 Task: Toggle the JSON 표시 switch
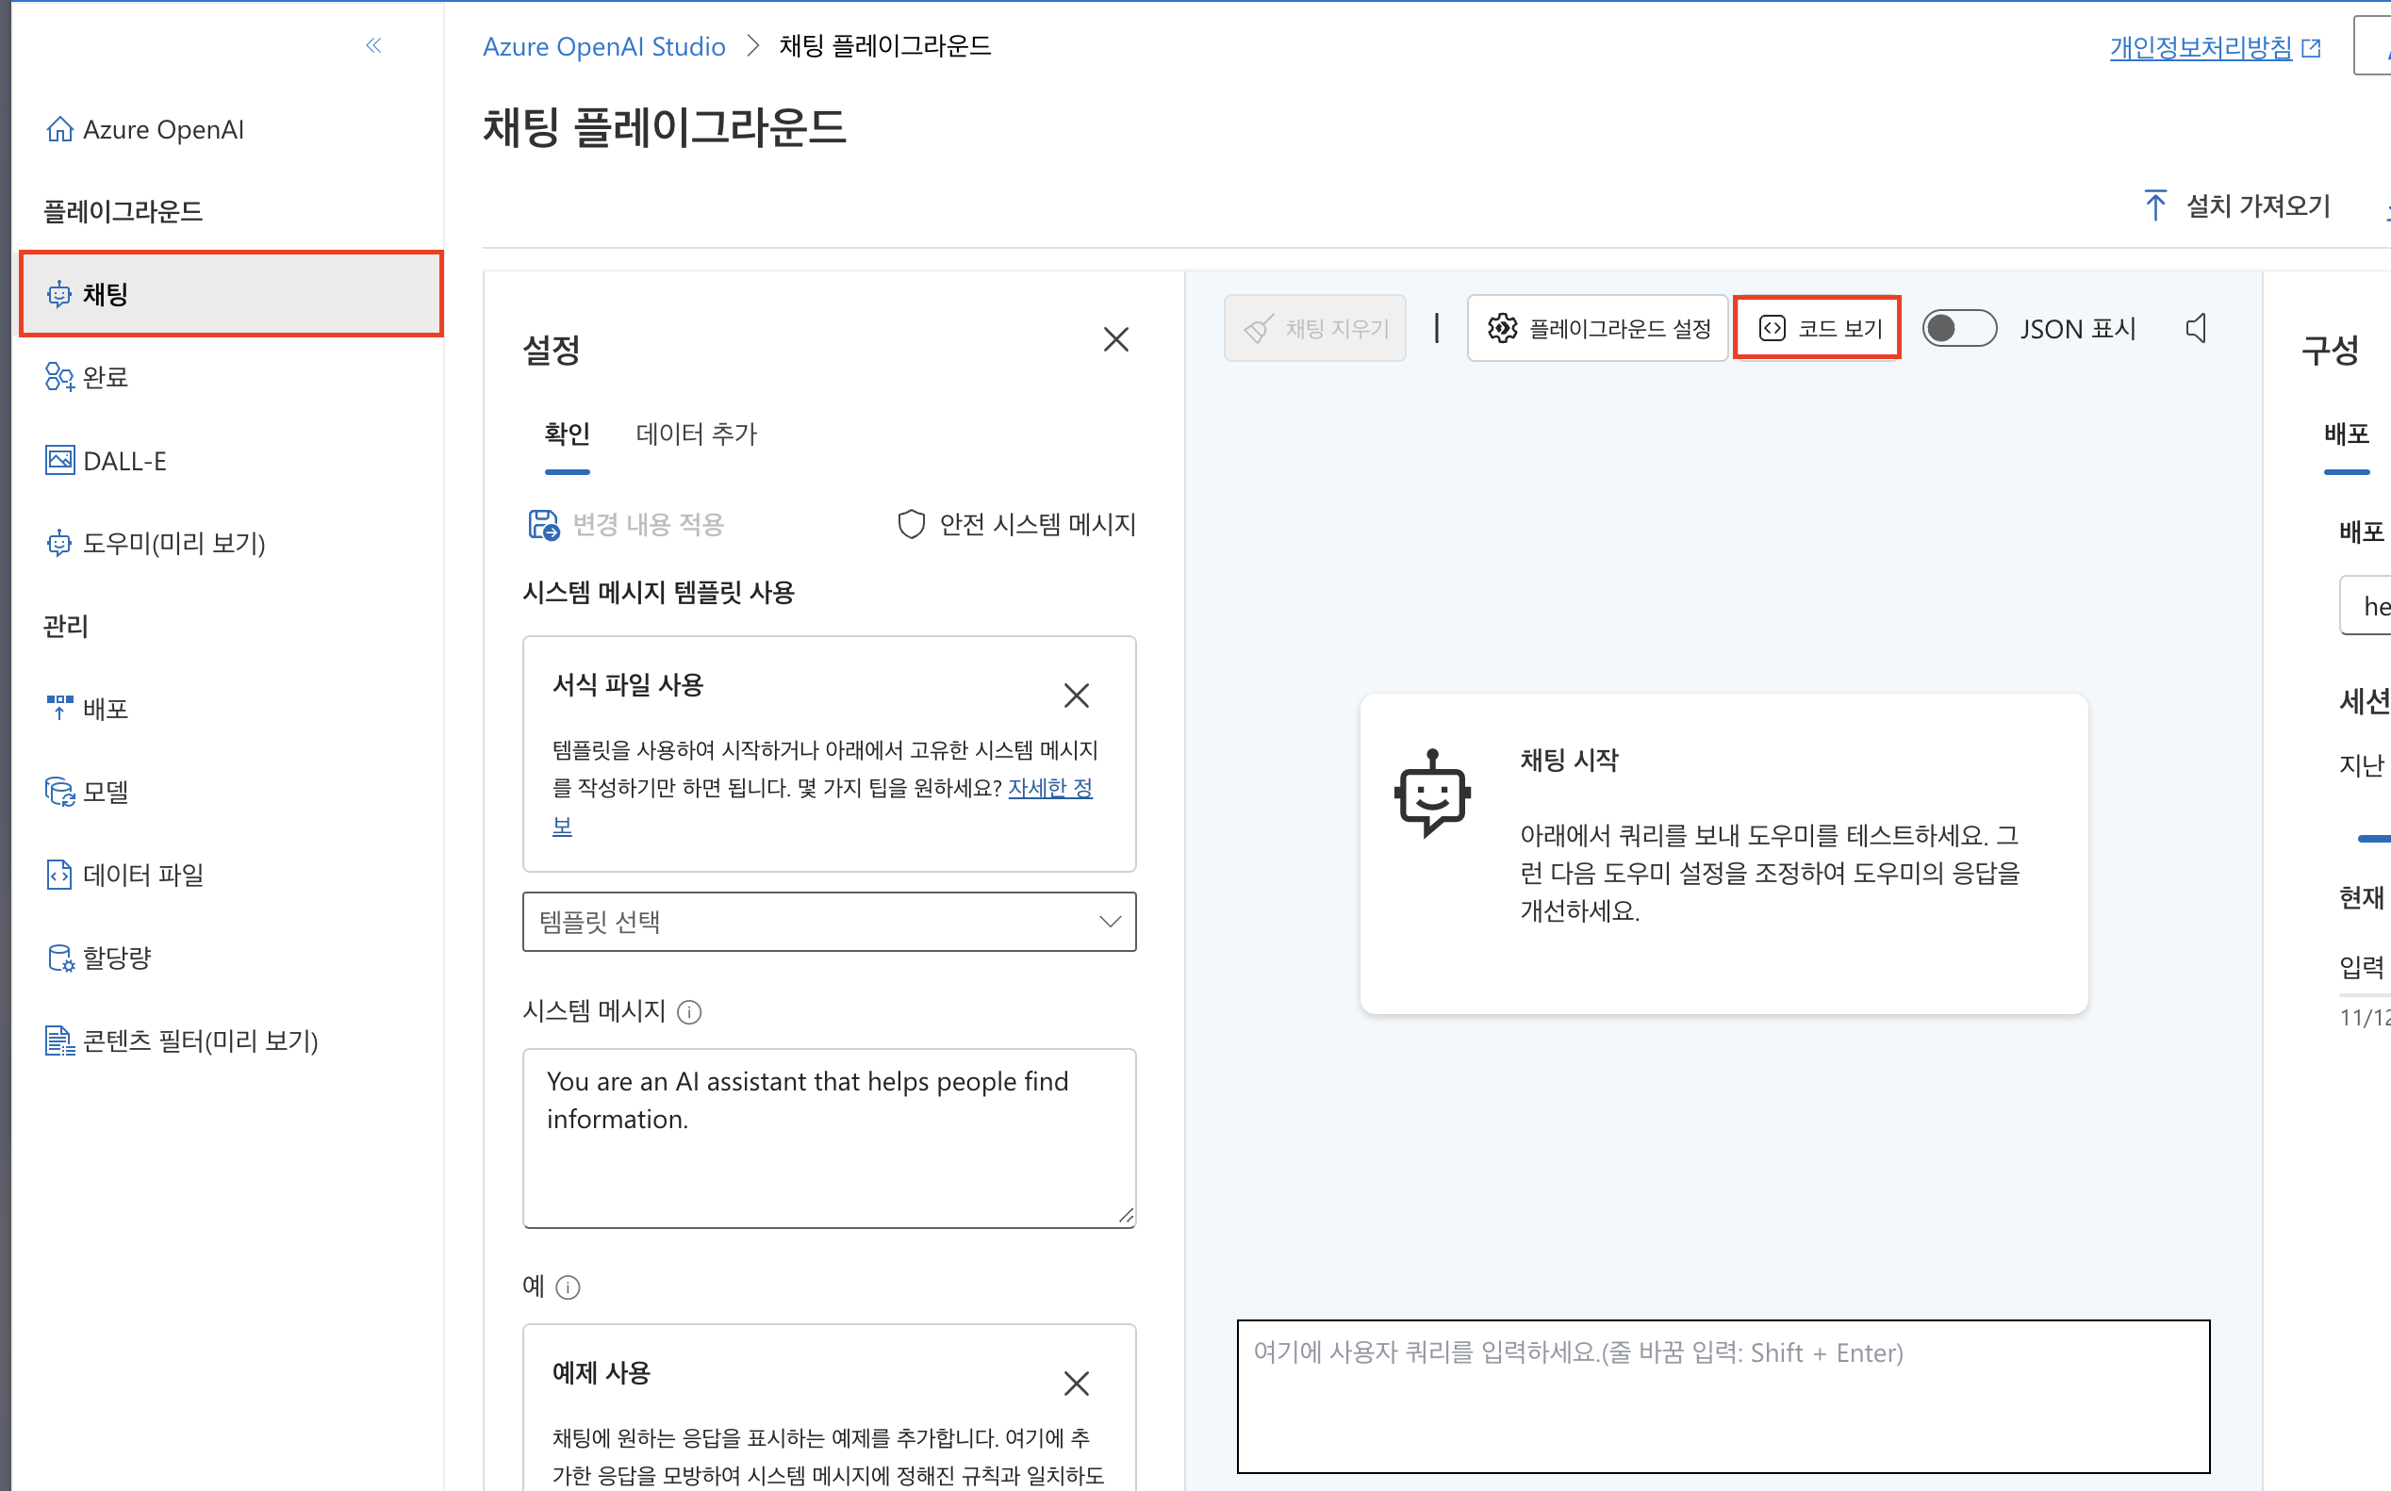tap(1959, 328)
